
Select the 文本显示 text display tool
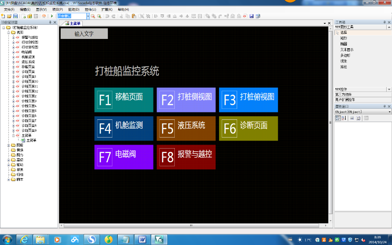(346, 50)
